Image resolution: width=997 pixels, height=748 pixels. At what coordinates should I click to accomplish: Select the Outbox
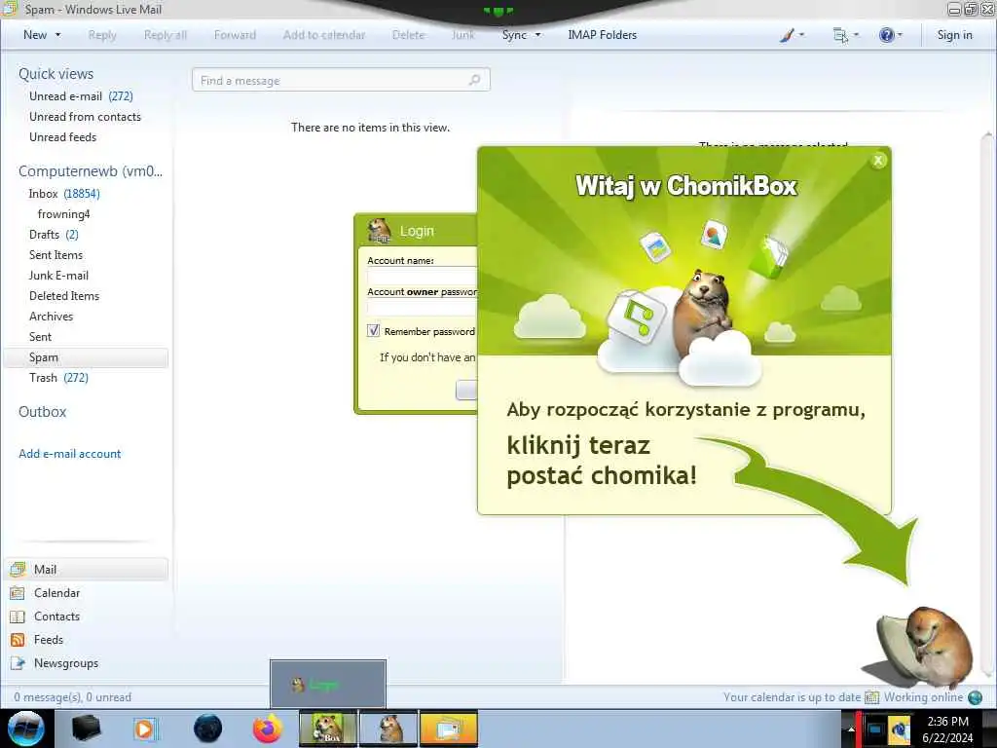pos(42,412)
